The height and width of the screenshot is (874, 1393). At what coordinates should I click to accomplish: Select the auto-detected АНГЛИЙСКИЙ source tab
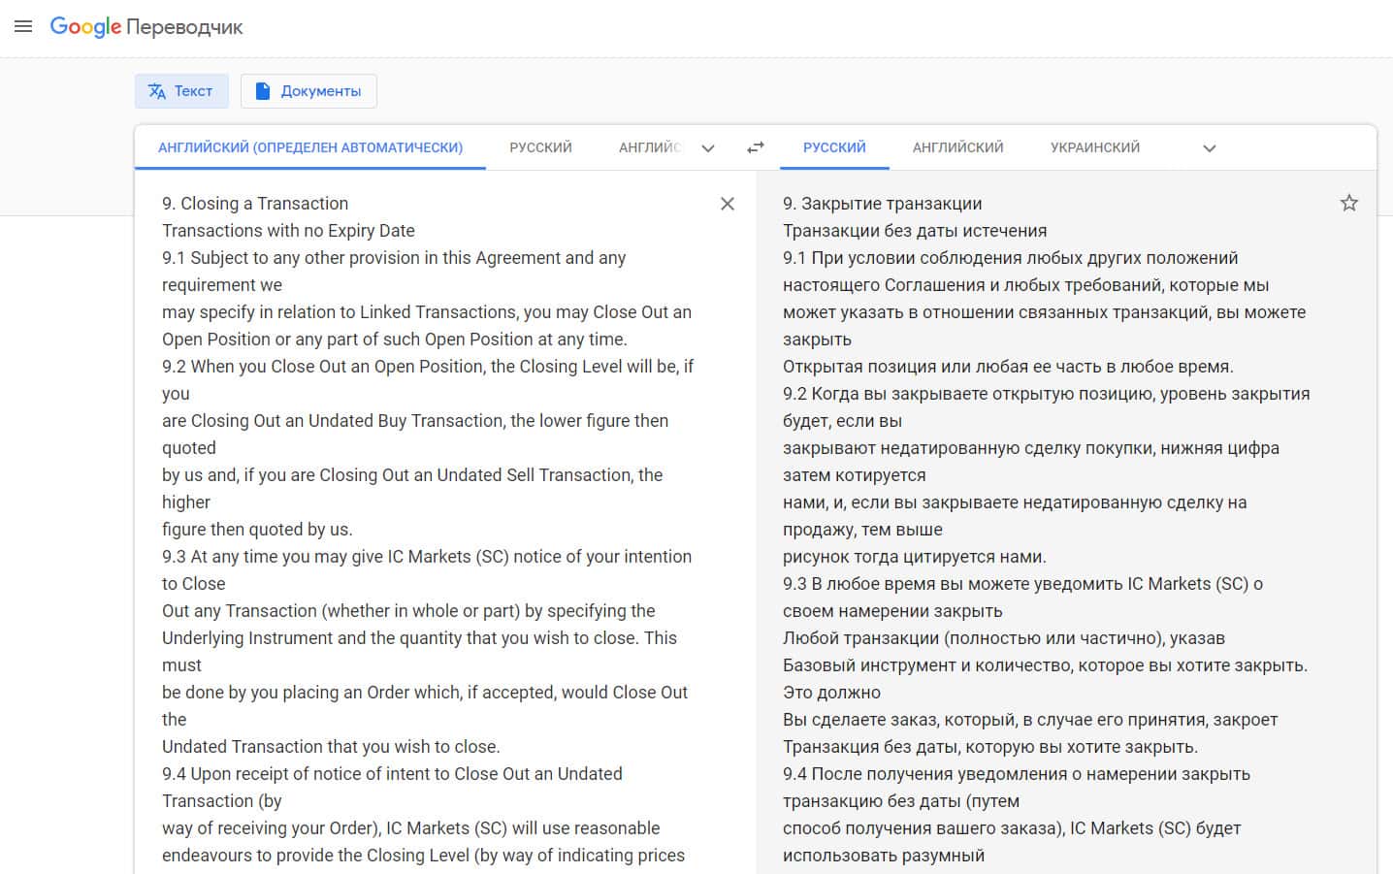pos(310,147)
